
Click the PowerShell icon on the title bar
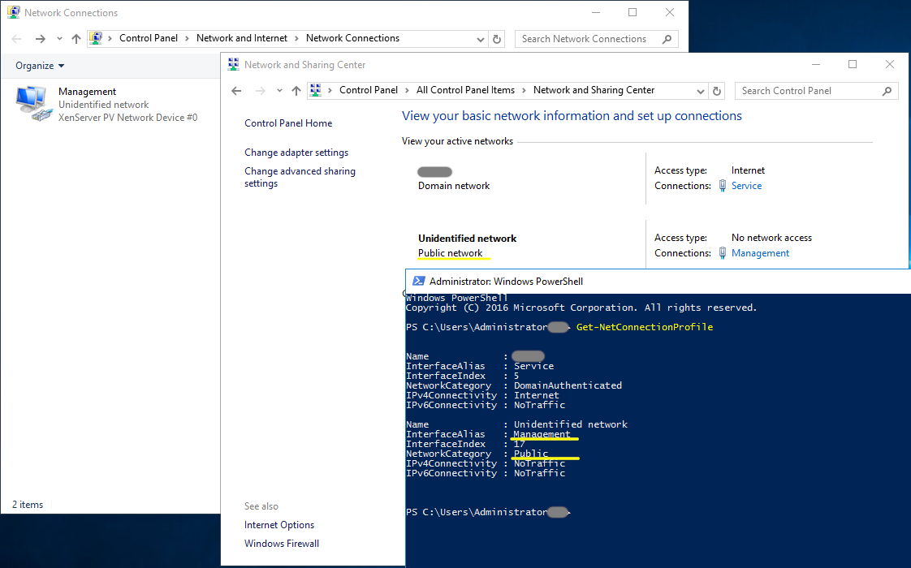coord(418,280)
